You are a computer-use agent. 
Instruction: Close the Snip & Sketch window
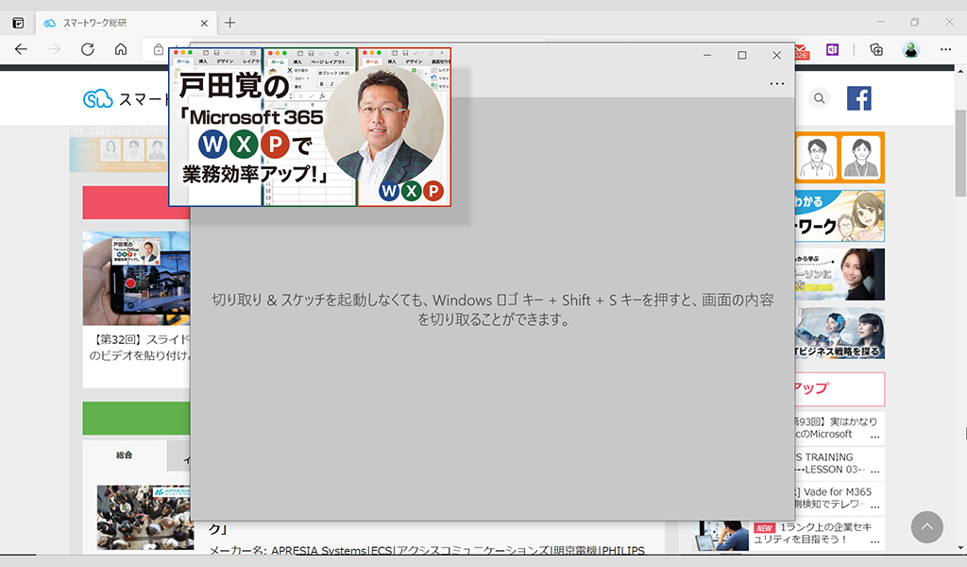click(x=776, y=55)
